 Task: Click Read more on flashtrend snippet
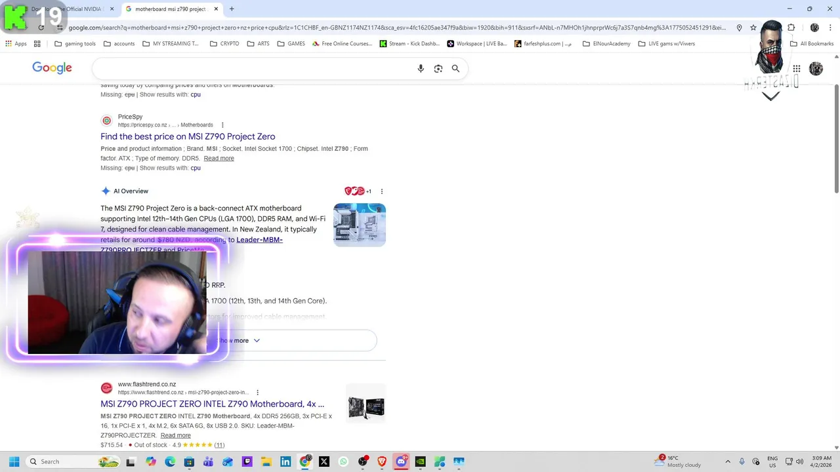point(176,435)
